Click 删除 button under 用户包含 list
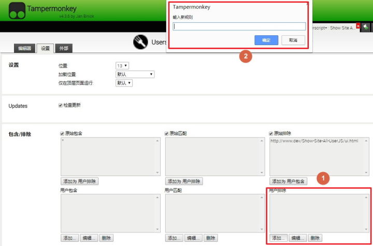Screen dimensions: 373x246 point(106,238)
